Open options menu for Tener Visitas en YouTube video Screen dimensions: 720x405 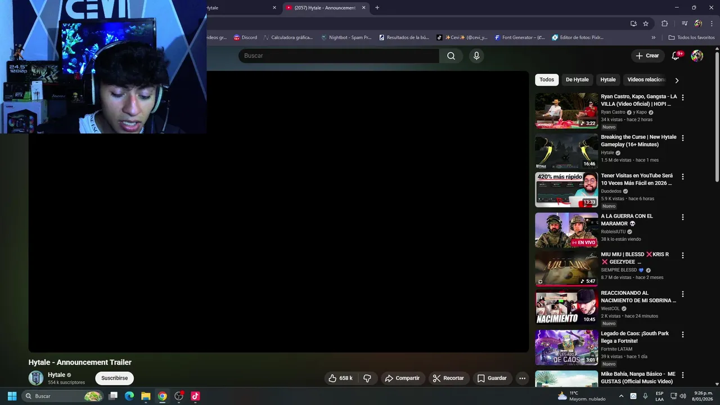tap(683, 177)
